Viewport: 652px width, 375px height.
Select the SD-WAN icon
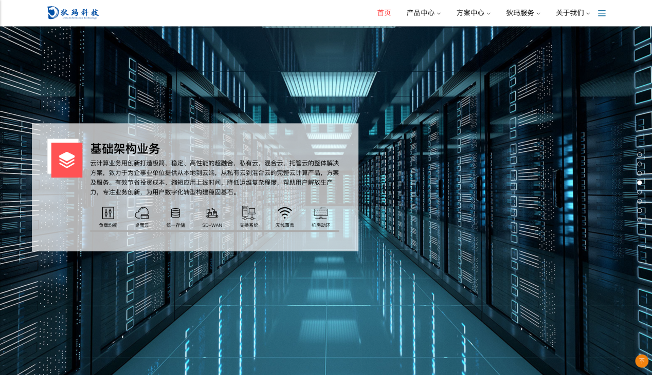click(212, 216)
